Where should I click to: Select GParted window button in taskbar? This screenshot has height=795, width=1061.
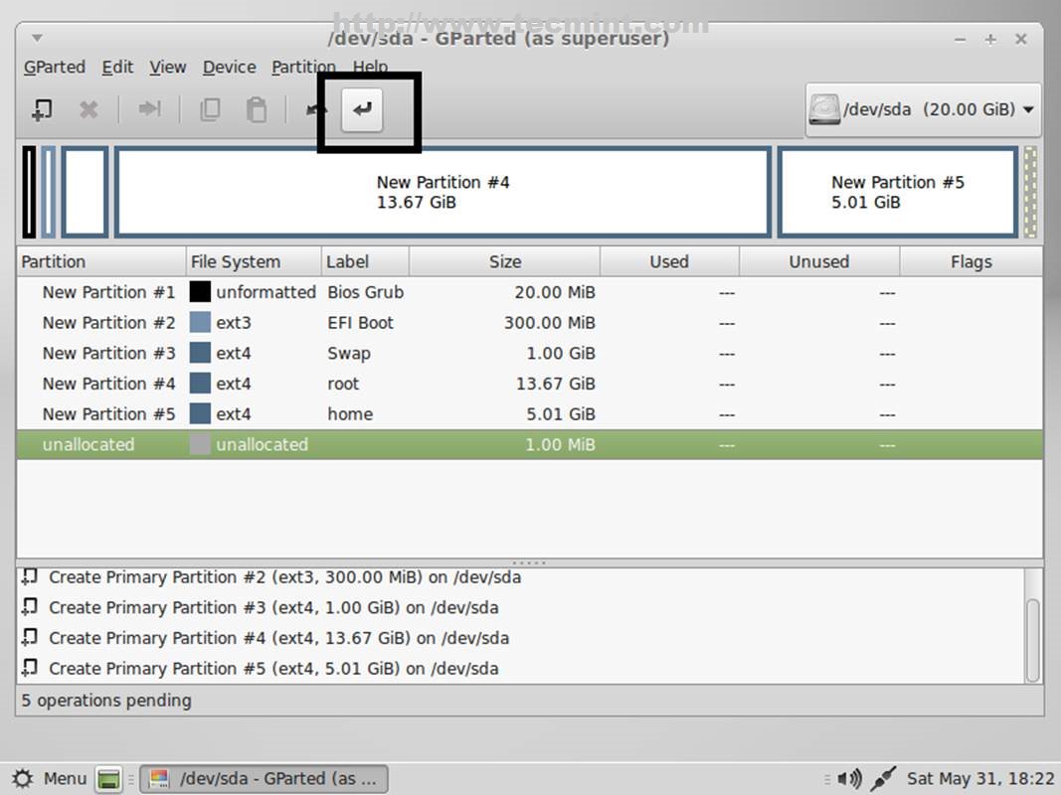point(264,778)
